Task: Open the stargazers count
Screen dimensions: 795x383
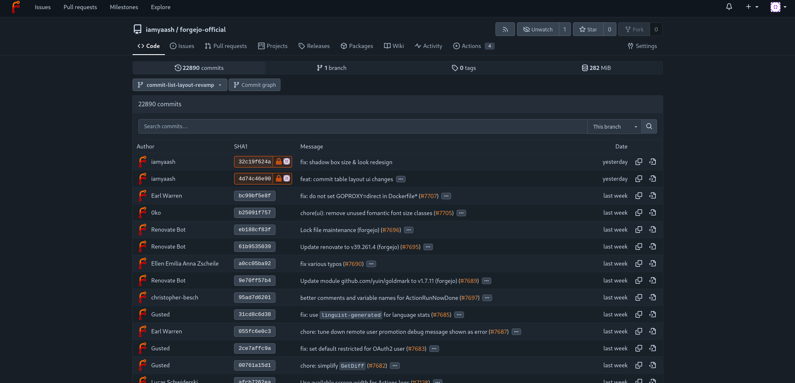Action: click(x=609, y=29)
